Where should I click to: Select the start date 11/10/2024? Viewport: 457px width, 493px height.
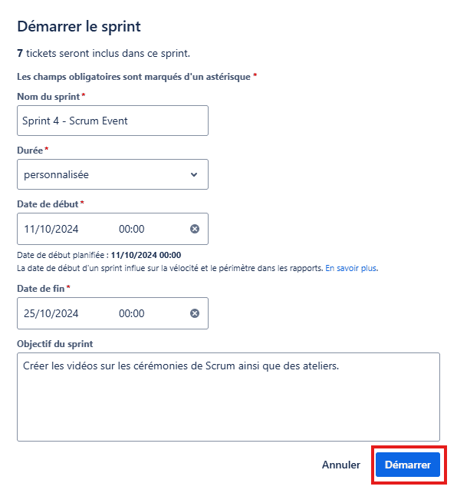coord(51,229)
